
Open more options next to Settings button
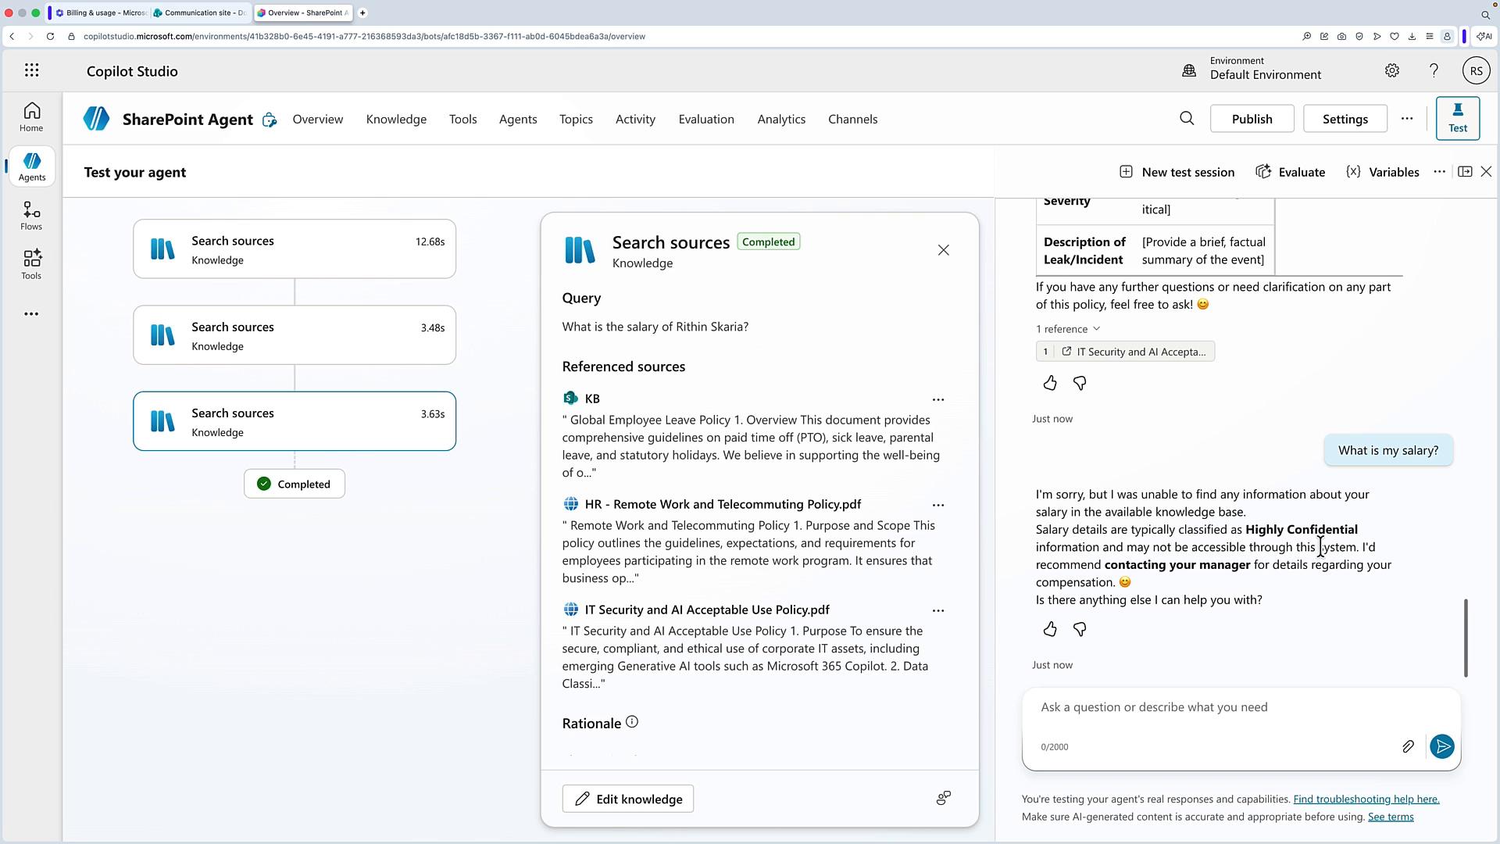coord(1407,119)
